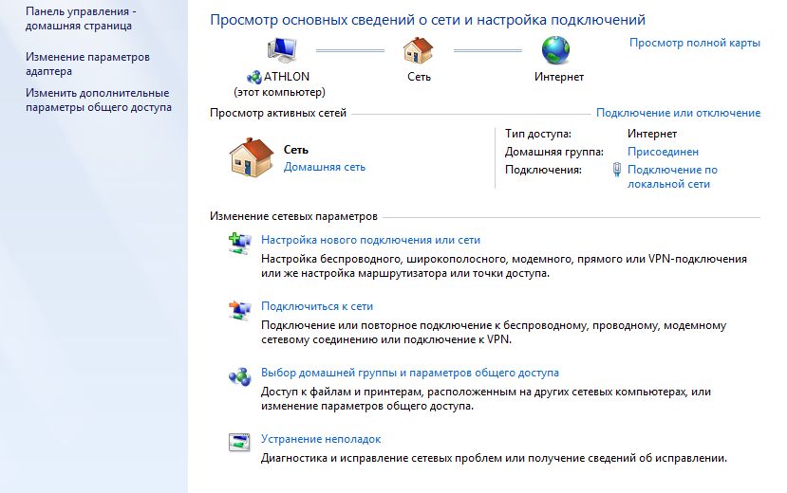
Task: Click description starting Настройка беспроводного, широкополосного
Action: [x=504, y=266]
